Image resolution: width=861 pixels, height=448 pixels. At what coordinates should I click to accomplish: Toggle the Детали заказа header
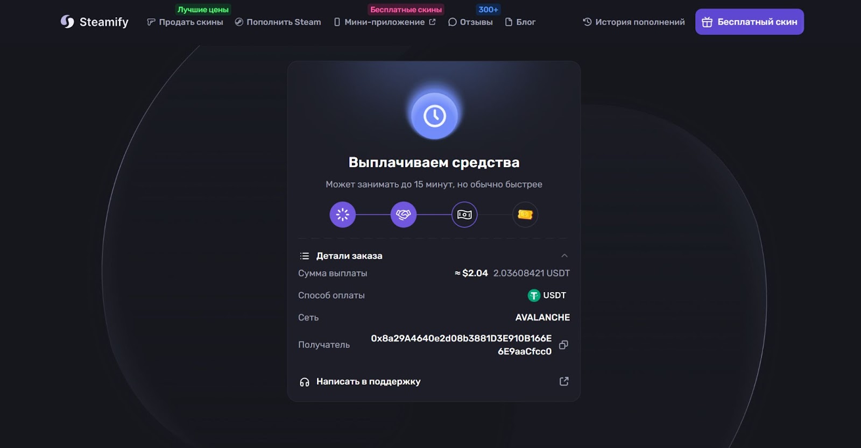pyautogui.click(x=434, y=256)
